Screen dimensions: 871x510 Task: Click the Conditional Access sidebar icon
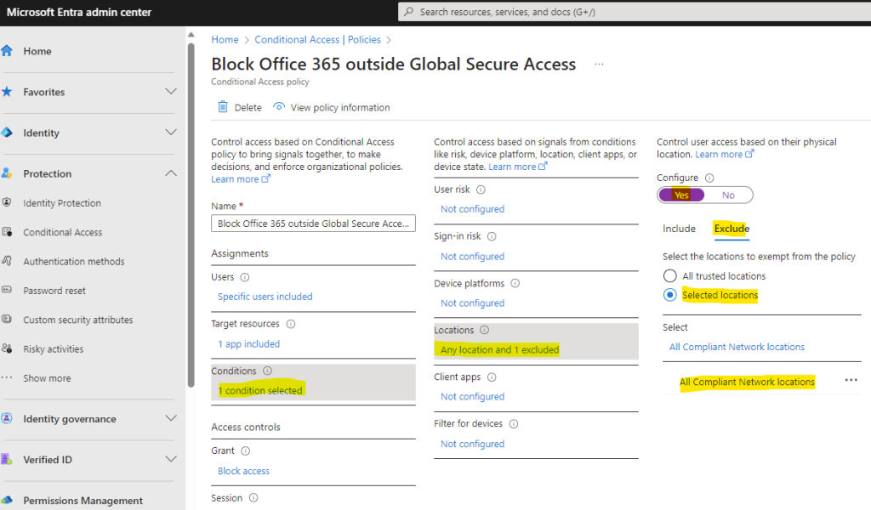click(x=7, y=232)
